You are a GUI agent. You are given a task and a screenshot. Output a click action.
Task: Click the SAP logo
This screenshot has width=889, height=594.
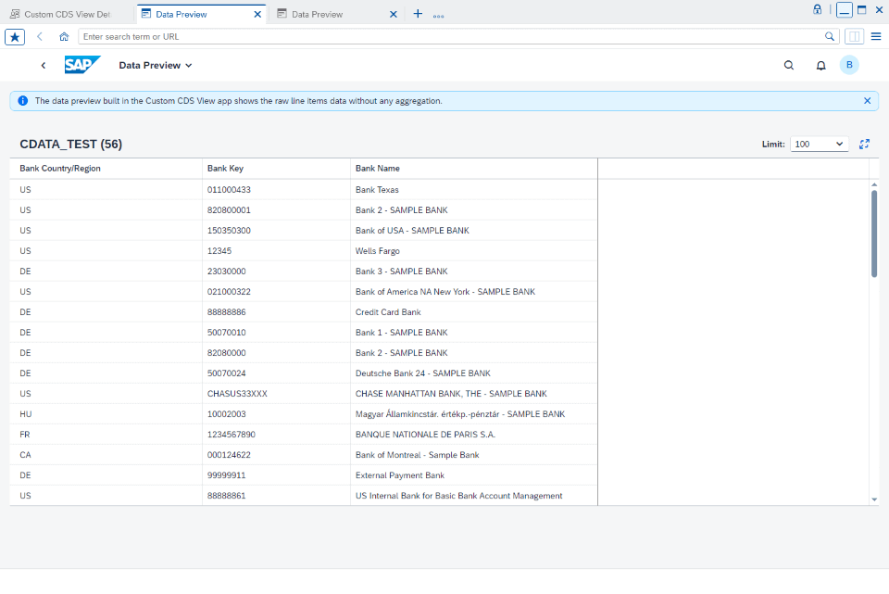coord(81,65)
